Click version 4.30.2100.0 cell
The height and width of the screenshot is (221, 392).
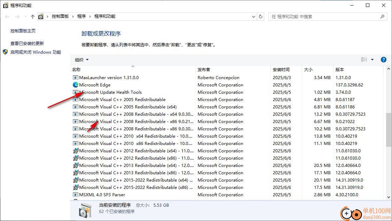pos(347,195)
